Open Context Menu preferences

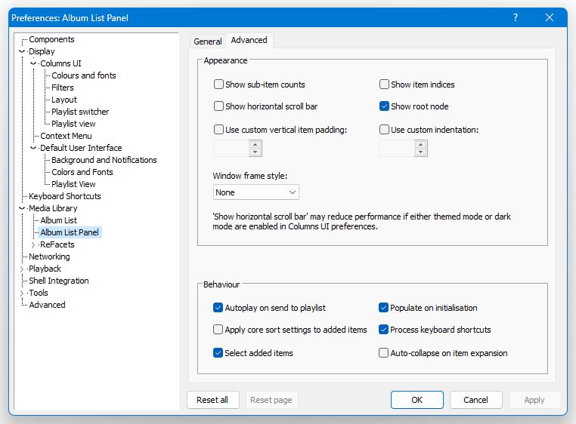[x=66, y=136]
